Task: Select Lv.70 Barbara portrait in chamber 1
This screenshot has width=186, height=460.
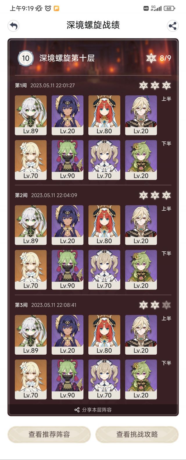Action: point(104,160)
